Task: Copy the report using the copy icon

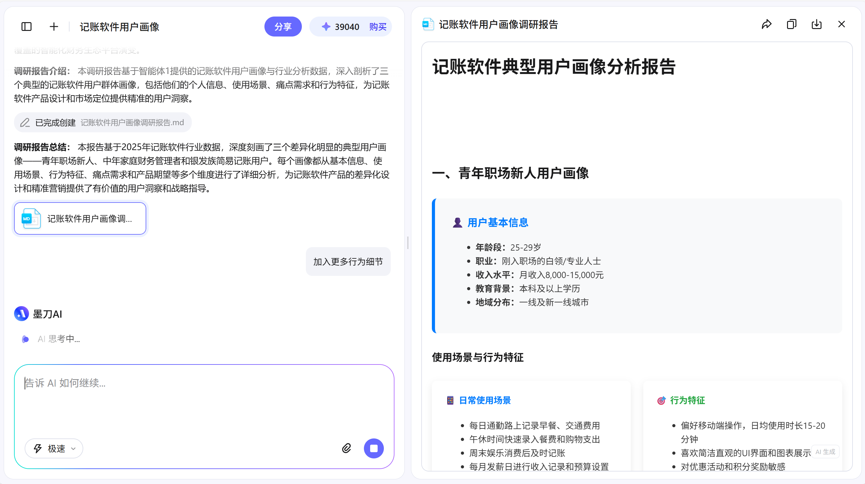Action: pyautogui.click(x=791, y=24)
